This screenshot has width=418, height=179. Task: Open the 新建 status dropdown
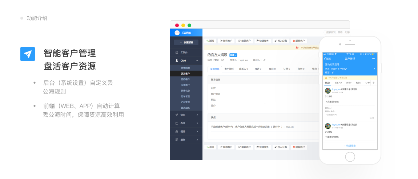pos(233,55)
